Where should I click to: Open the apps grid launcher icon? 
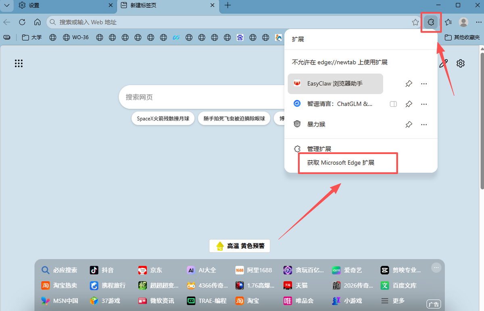click(19, 63)
